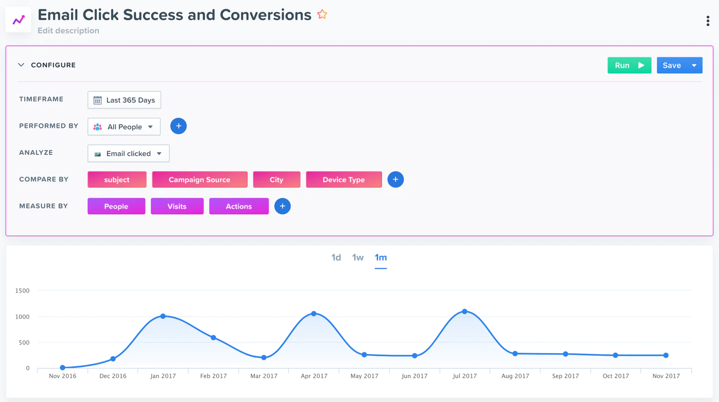Viewport: 719px width, 402px height.
Task: Switch chart to 1d granularity
Action: 336,258
